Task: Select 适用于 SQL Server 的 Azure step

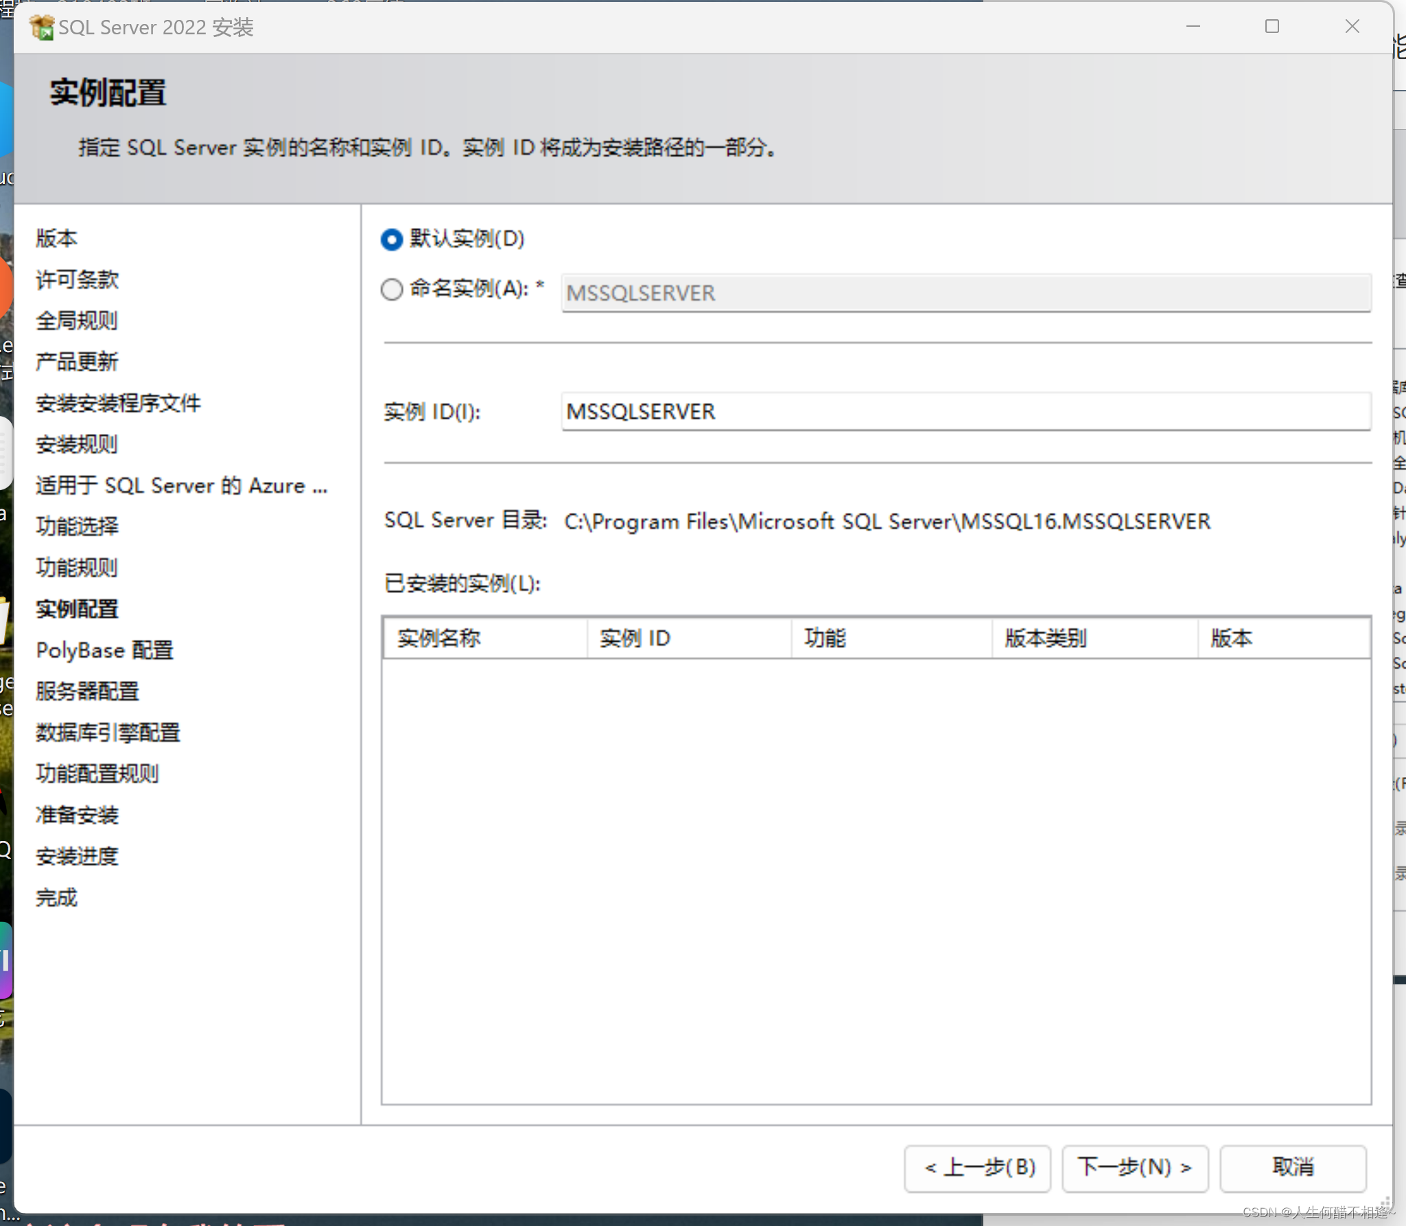Action: [x=182, y=485]
